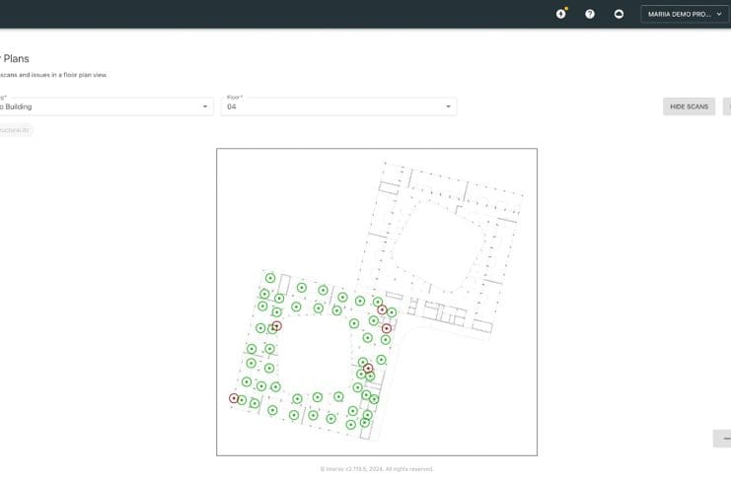Click the HIDE SCANS button

click(689, 106)
